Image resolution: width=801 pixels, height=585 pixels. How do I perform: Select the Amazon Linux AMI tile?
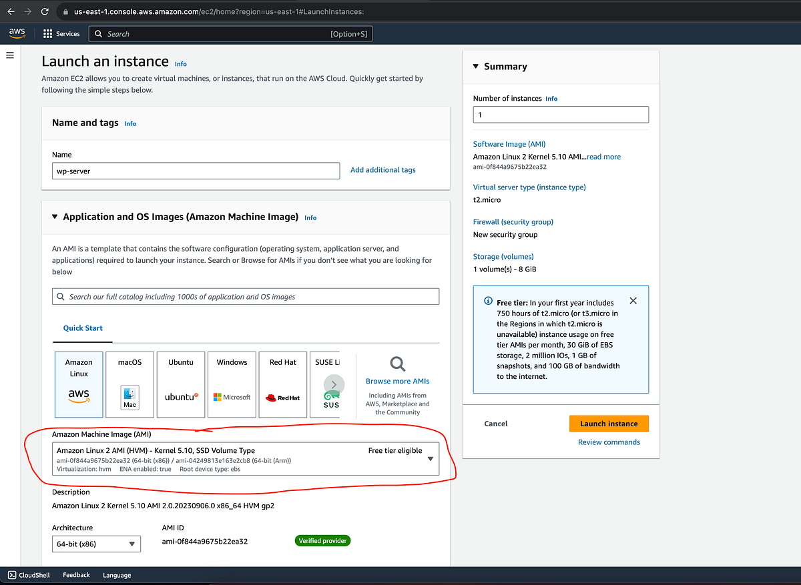click(78, 384)
